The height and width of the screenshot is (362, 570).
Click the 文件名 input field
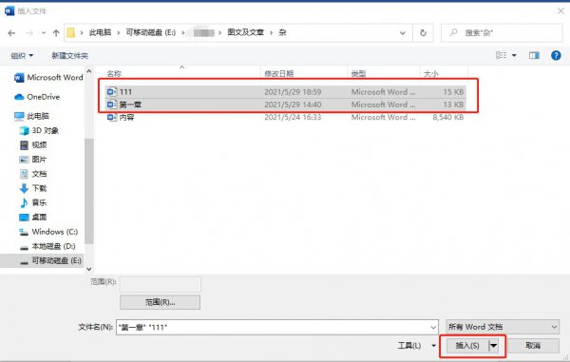pyautogui.click(x=277, y=327)
